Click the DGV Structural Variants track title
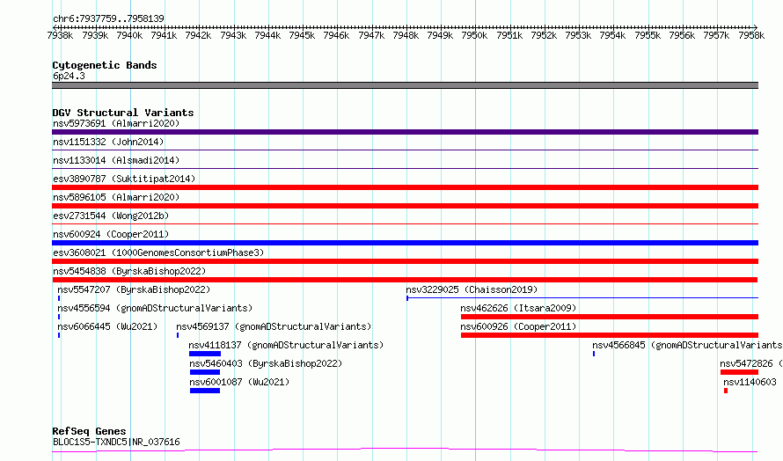This screenshot has width=783, height=461. pyautogui.click(x=123, y=113)
